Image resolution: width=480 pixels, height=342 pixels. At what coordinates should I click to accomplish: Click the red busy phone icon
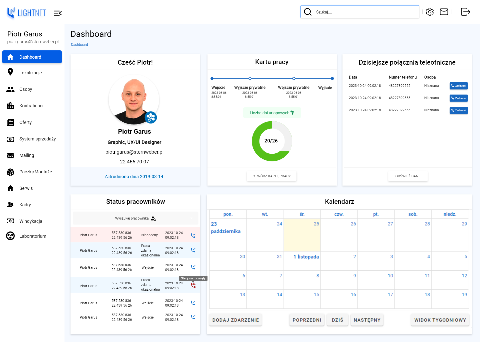click(x=193, y=285)
